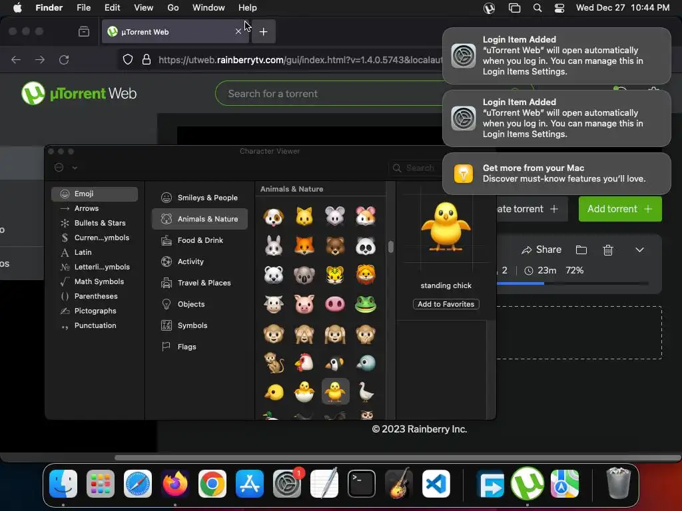Click the µTorrent Web logo
This screenshot has width=682, height=511.
[79, 93]
